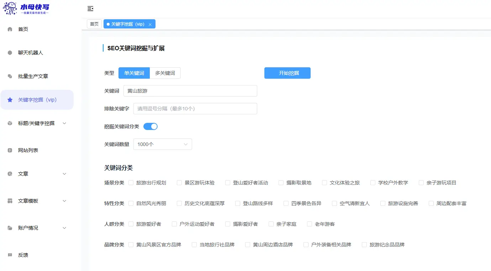Open the 文章模板 templates icon
The width and height of the screenshot is (491, 271).
coord(10,200)
